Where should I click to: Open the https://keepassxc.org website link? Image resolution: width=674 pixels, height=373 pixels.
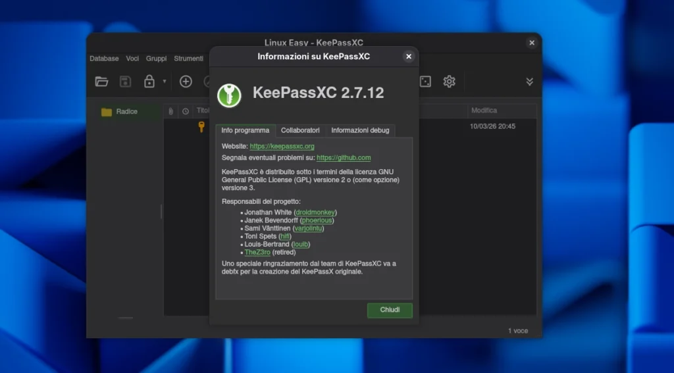[282, 147]
